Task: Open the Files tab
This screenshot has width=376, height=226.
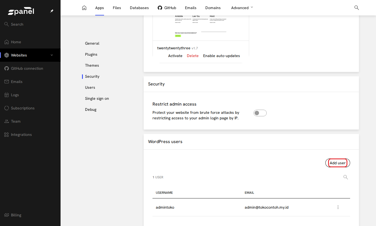Action: pyautogui.click(x=117, y=8)
